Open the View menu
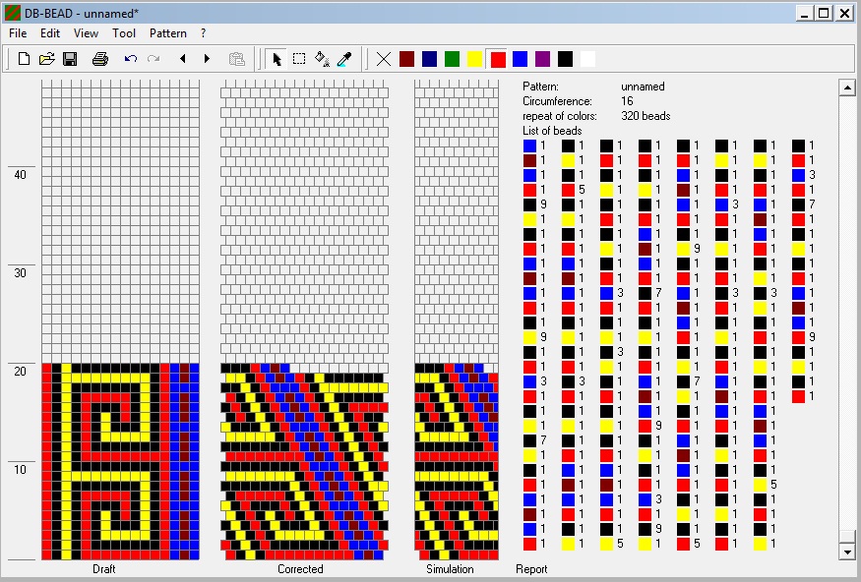861x582 pixels. (86, 33)
